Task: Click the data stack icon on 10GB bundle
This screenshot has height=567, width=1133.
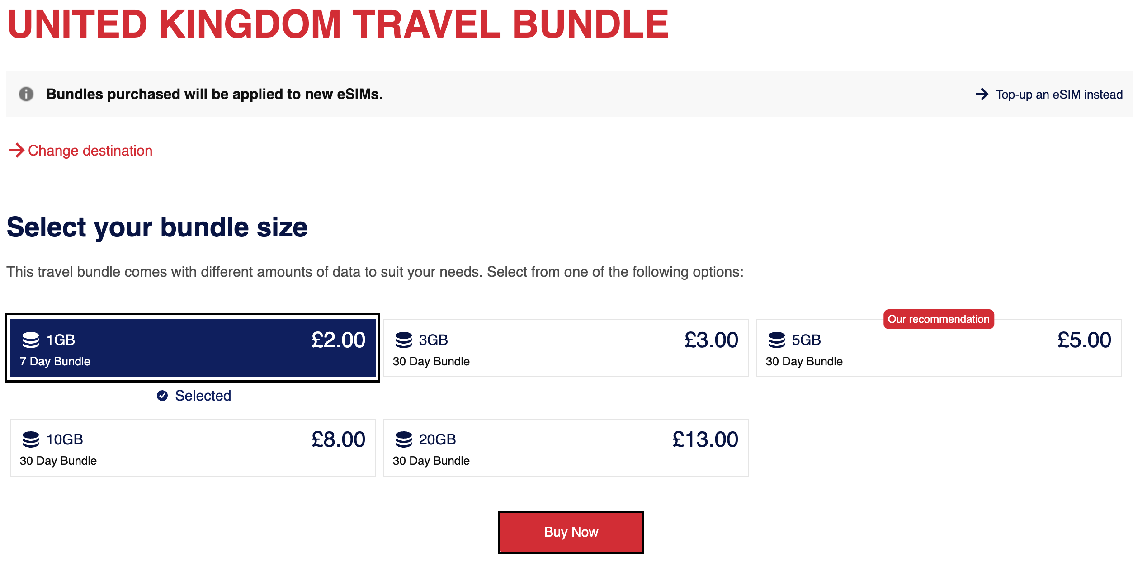Action: [31, 439]
